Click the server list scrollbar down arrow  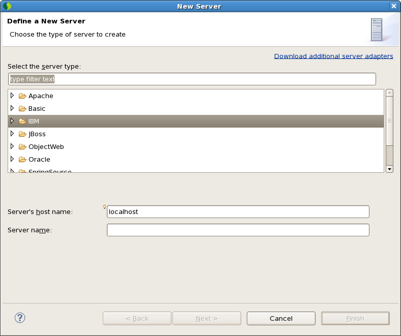tap(389, 169)
